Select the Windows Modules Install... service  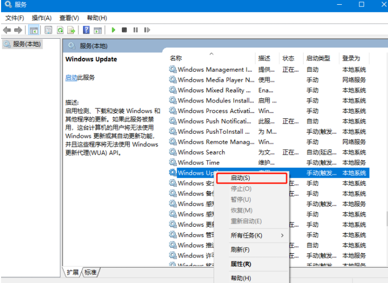[x=269, y=100]
